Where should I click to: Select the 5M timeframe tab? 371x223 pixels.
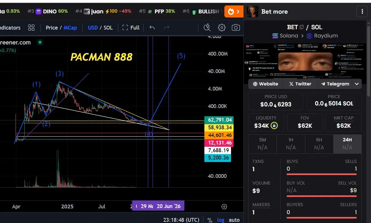click(x=262, y=144)
